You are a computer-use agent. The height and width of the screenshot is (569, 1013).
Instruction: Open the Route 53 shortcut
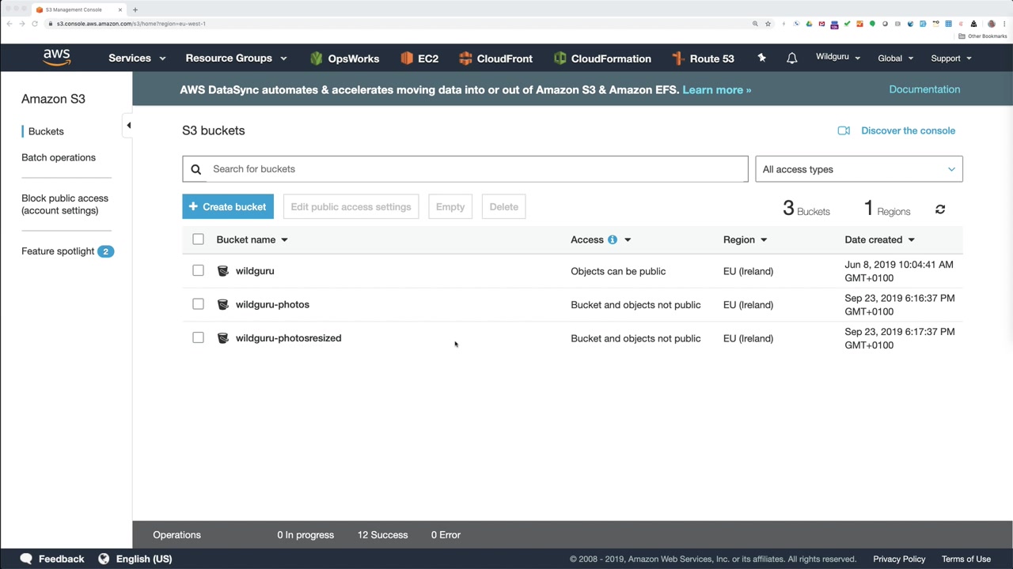[x=703, y=58]
